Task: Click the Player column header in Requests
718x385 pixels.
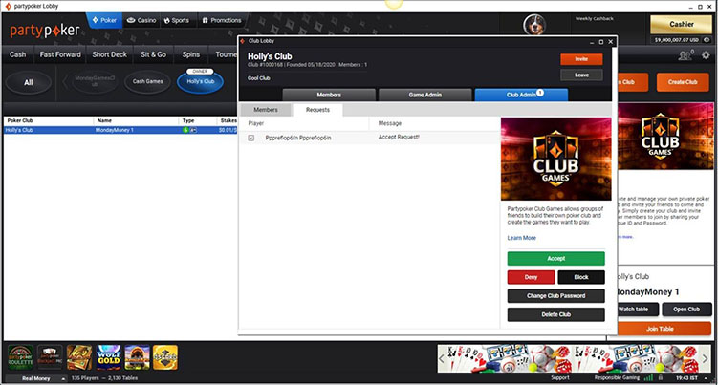Action: click(x=256, y=123)
